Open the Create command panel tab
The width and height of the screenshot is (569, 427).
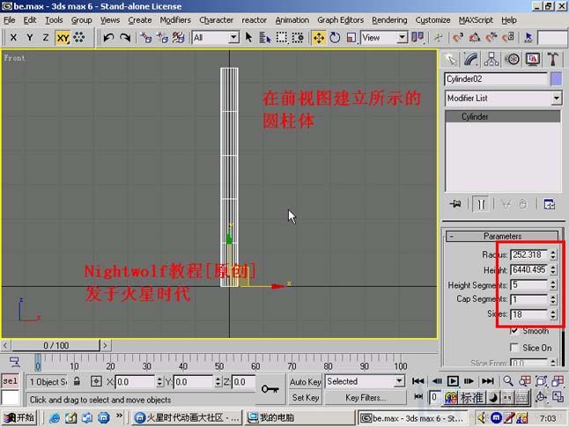(x=451, y=59)
